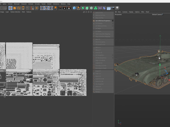Open the Simulate menu
Screen dimensions: 170x127
pos(37,4)
